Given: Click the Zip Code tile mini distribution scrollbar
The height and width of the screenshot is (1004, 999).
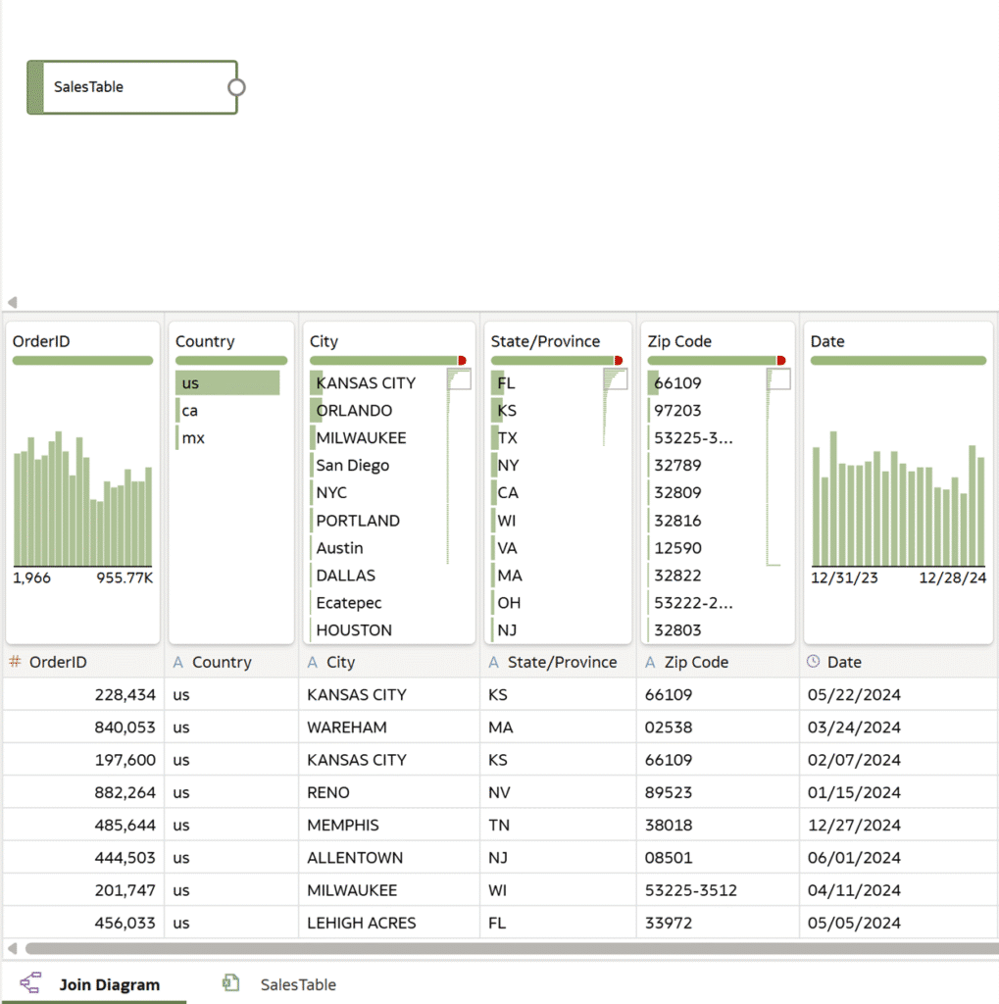Looking at the screenshot, I should click(x=778, y=468).
